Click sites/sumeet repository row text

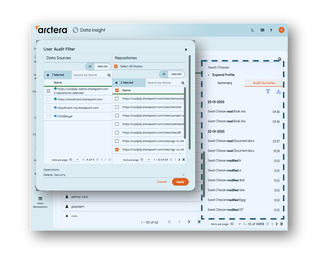click(x=153, y=116)
